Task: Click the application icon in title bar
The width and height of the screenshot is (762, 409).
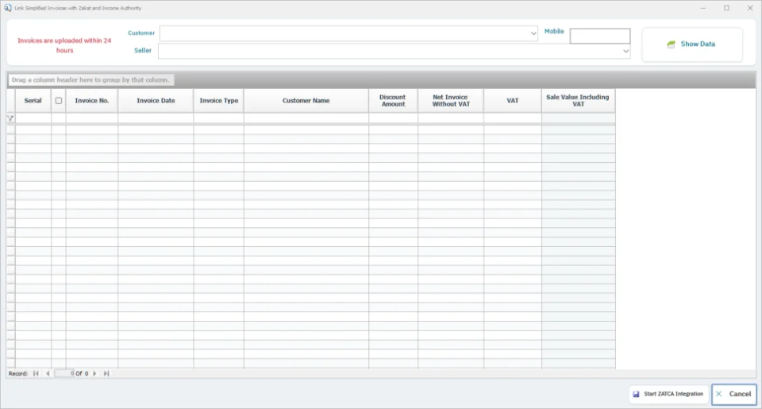Action: pyautogui.click(x=8, y=8)
